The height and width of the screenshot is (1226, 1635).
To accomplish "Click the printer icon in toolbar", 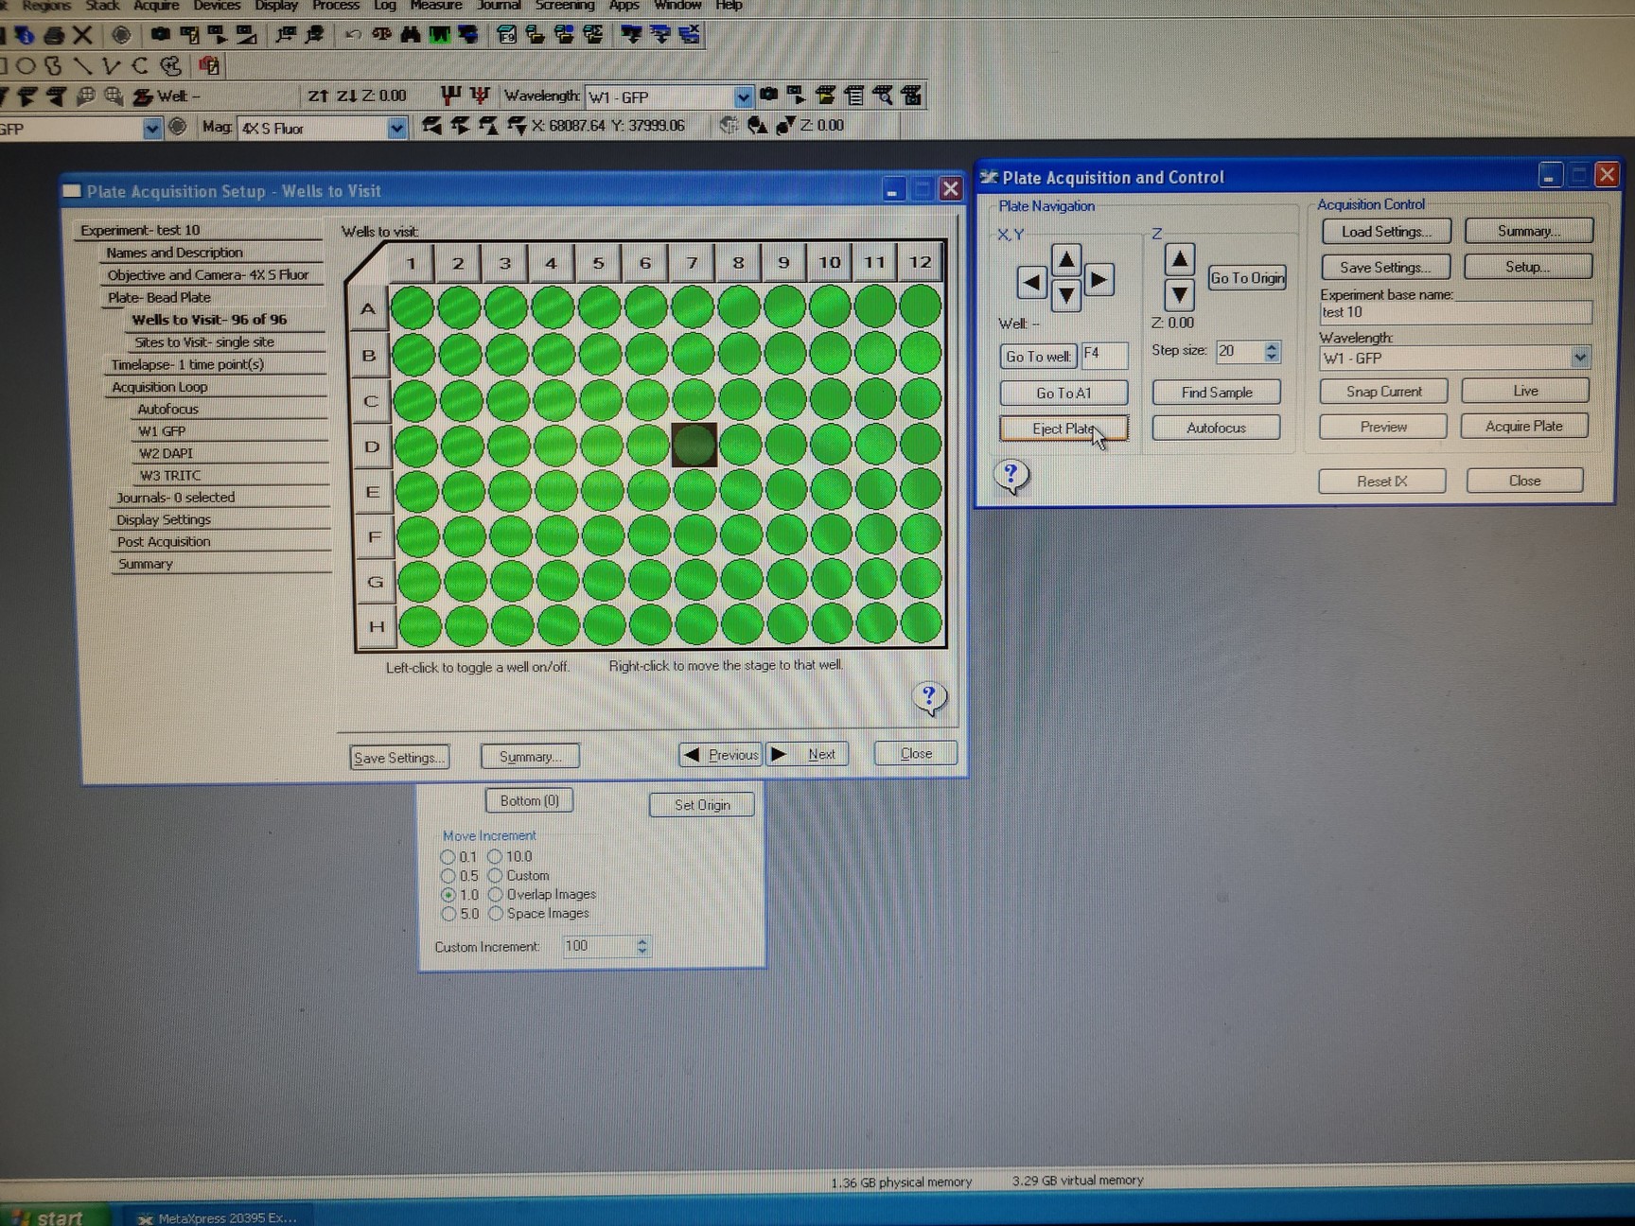I will point(54,36).
